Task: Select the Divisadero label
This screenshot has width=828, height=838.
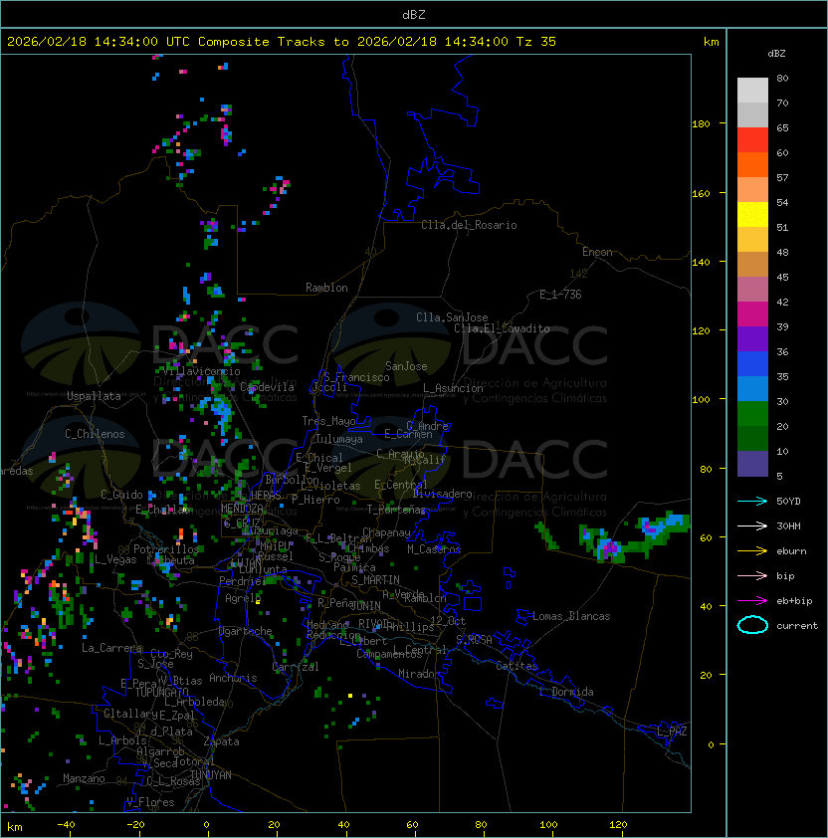Action: point(442,494)
